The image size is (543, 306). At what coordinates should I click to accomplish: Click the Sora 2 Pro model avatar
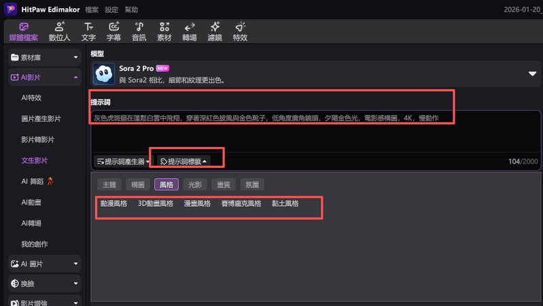103,74
